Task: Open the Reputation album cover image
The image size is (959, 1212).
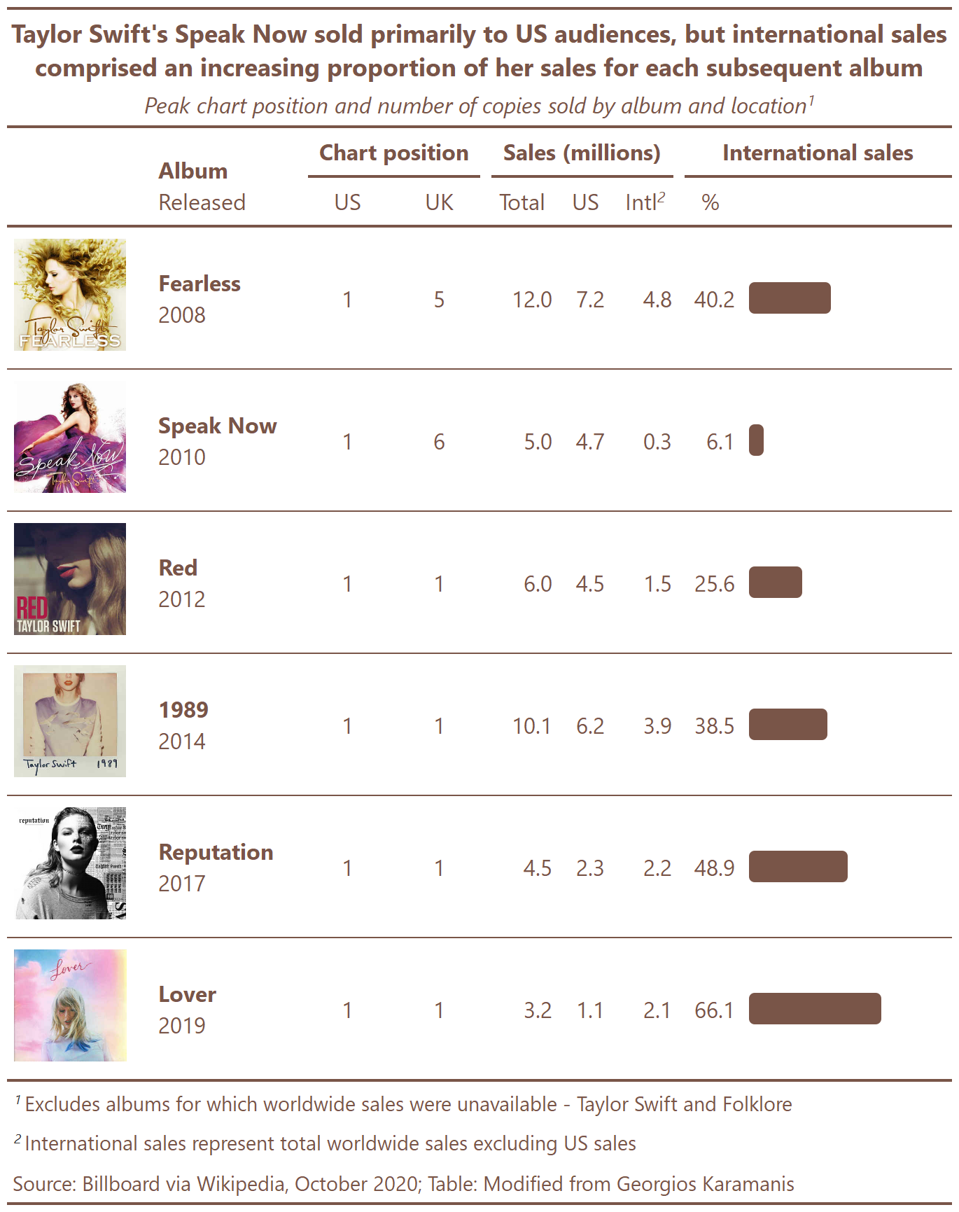Action: pyautogui.click(x=70, y=863)
